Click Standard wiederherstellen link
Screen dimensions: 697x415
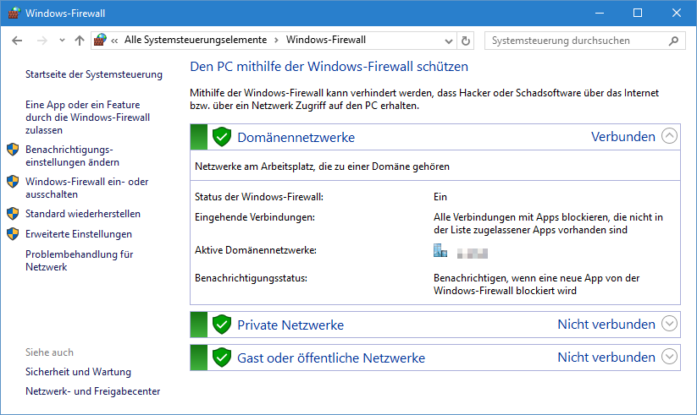[83, 214]
